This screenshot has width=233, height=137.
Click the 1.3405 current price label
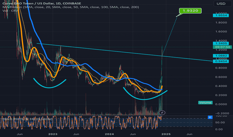[x=221, y=43]
